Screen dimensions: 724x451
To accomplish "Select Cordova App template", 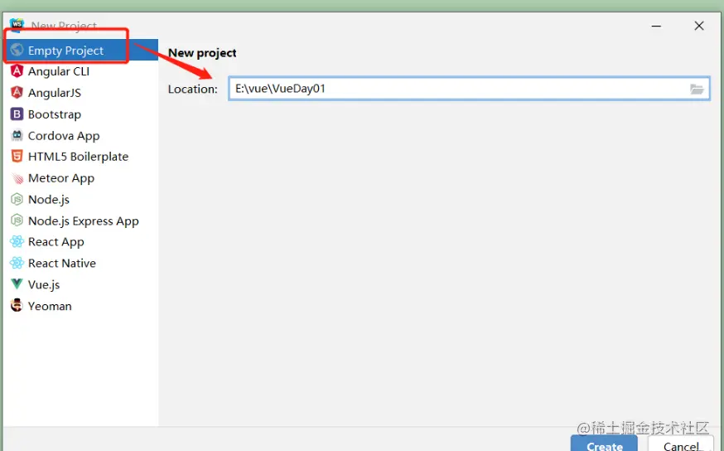I will coord(81,135).
